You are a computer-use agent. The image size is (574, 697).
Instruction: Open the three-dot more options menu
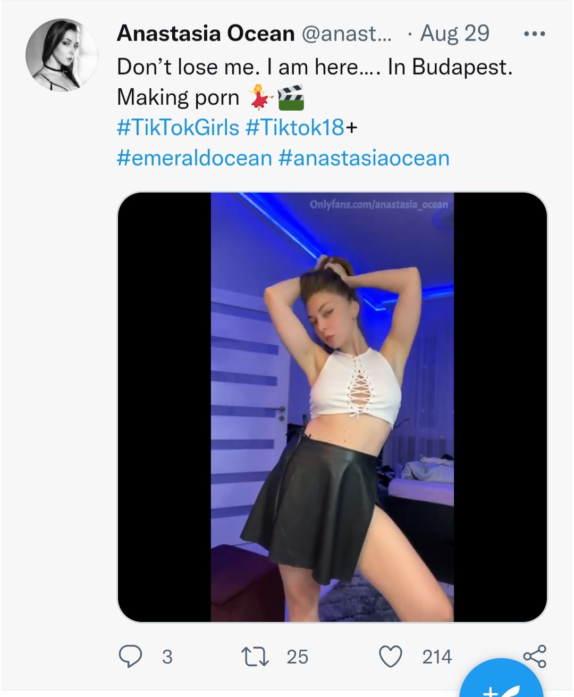click(534, 34)
